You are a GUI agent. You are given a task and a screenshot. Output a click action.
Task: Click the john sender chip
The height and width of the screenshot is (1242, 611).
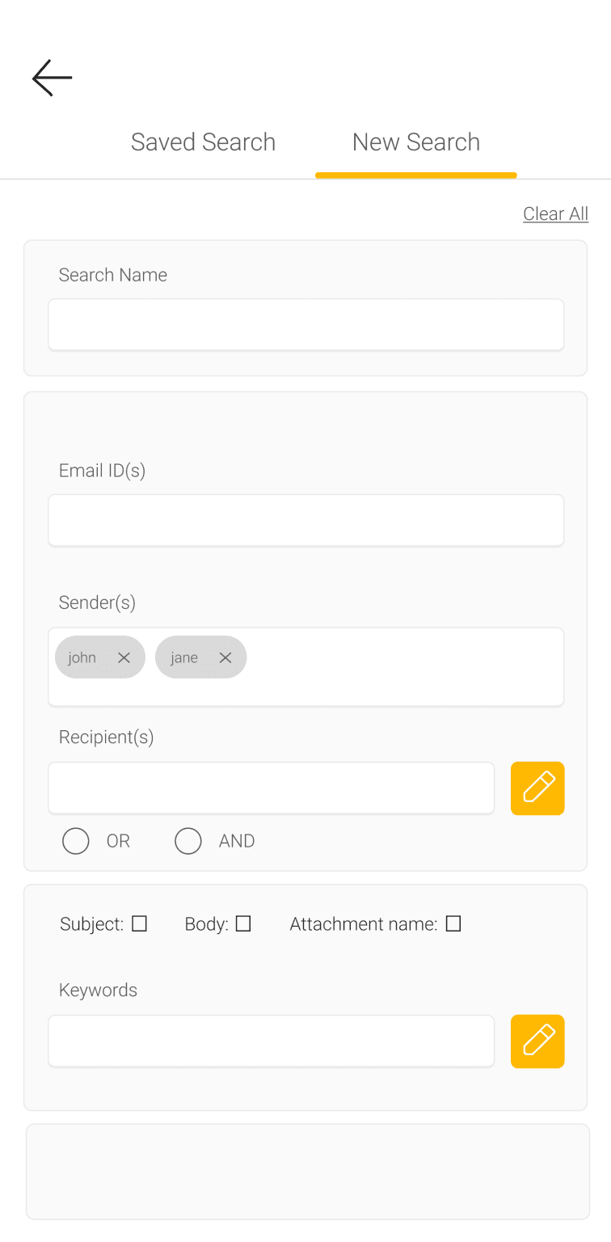[82, 657]
